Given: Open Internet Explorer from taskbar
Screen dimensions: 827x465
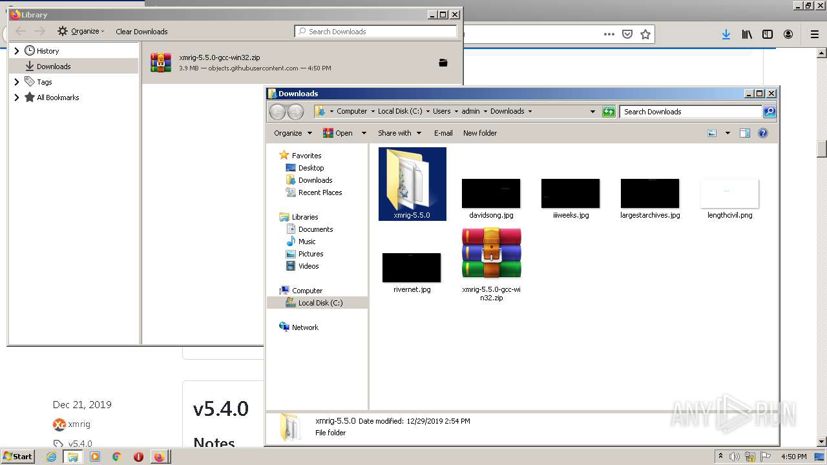Looking at the screenshot, I should click(52, 457).
